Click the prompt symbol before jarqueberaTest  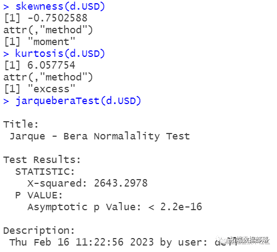6,101
